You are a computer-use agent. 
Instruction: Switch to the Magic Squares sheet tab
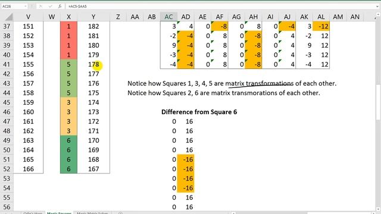[x=59, y=213]
